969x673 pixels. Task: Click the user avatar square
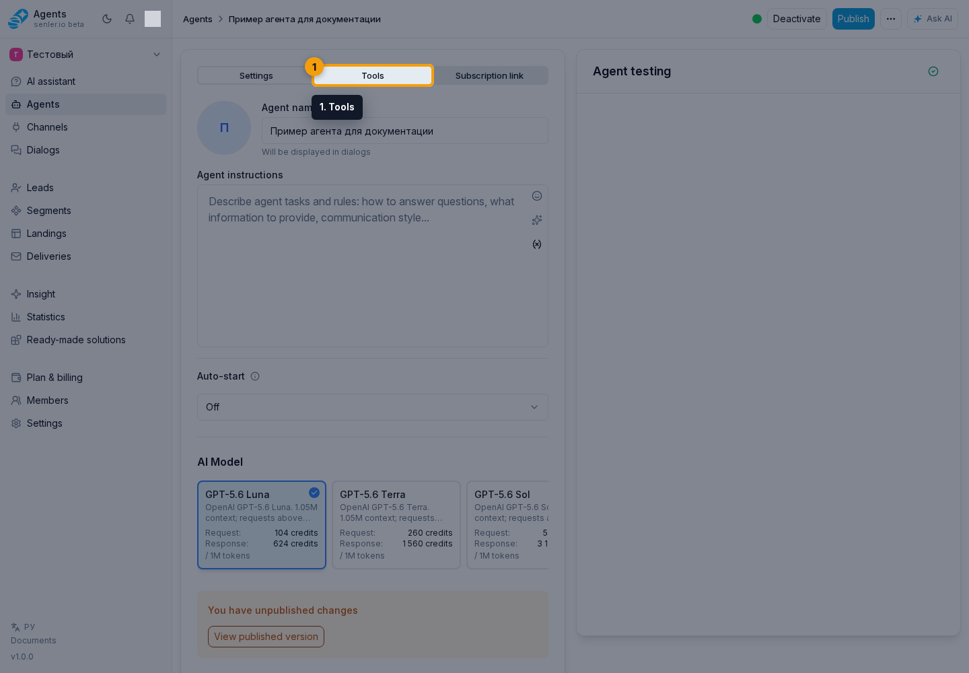coord(153,19)
